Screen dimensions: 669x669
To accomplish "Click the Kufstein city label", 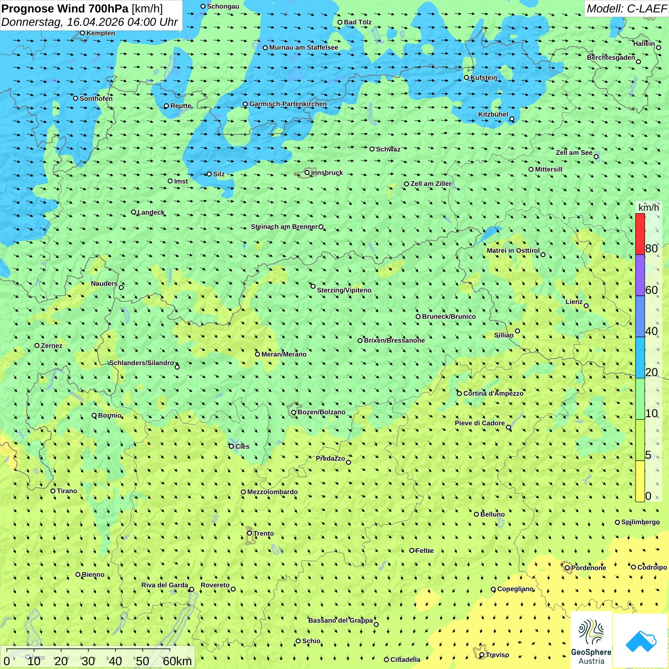I will click(484, 77).
